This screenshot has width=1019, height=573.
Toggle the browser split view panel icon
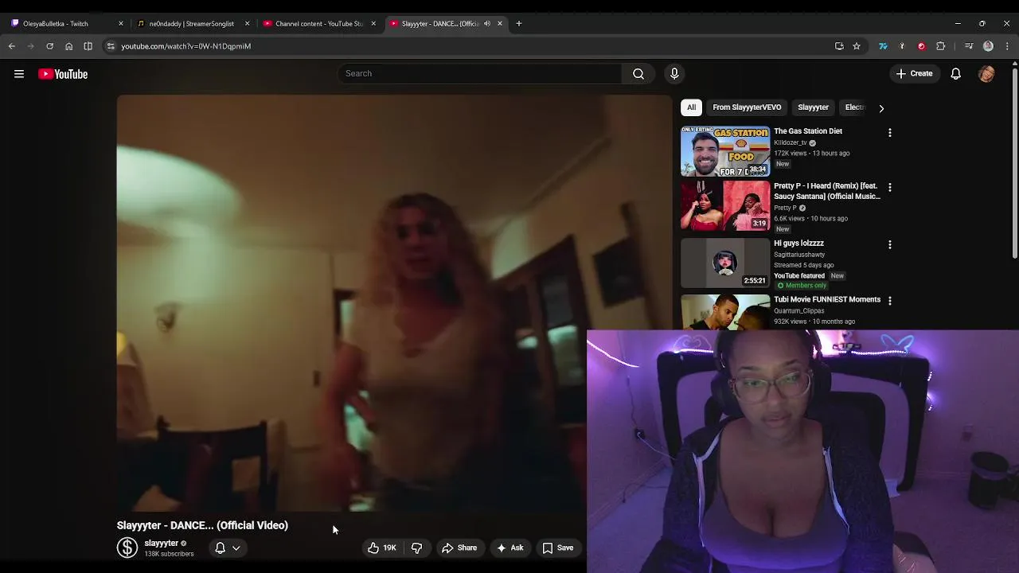click(x=88, y=46)
